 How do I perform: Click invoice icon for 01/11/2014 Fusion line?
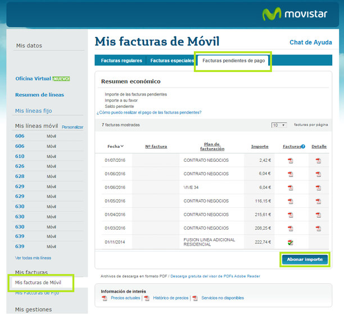[291, 242]
